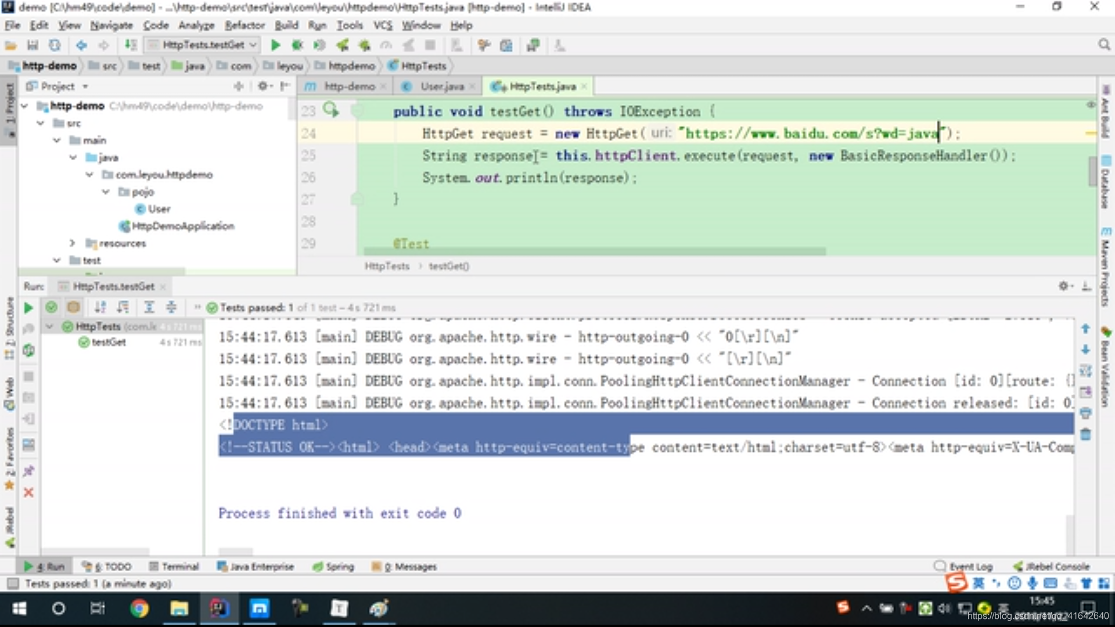Clear console with the trash icon
This screenshot has width=1115, height=627.
(1085, 434)
